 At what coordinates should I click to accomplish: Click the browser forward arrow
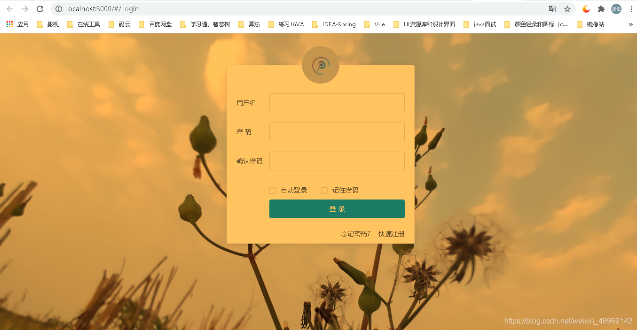(x=25, y=9)
